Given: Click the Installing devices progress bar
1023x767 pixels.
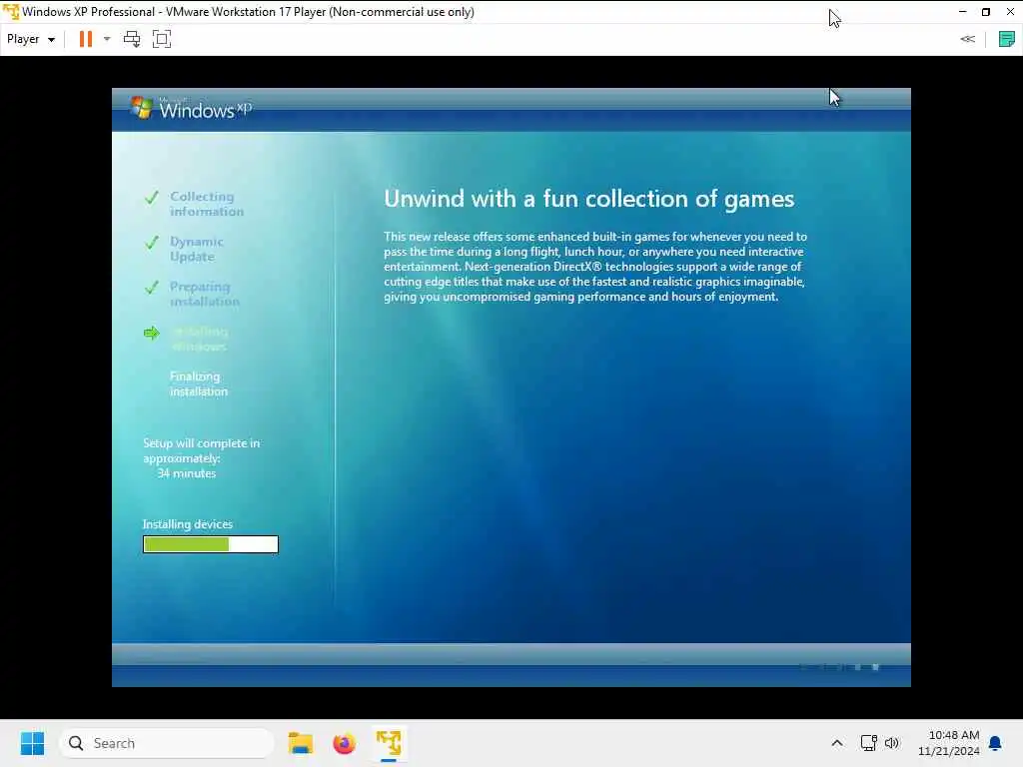Looking at the screenshot, I should (211, 544).
